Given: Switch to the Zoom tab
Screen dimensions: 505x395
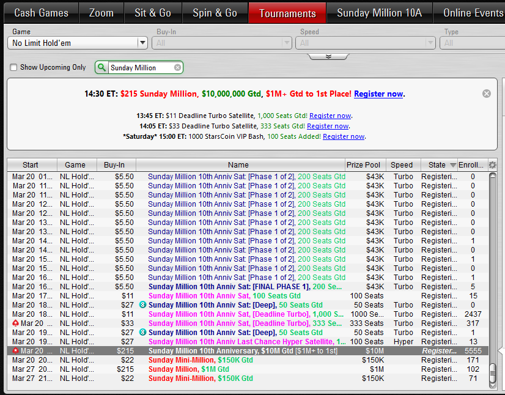Looking at the screenshot, I should [x=101, y=13].
